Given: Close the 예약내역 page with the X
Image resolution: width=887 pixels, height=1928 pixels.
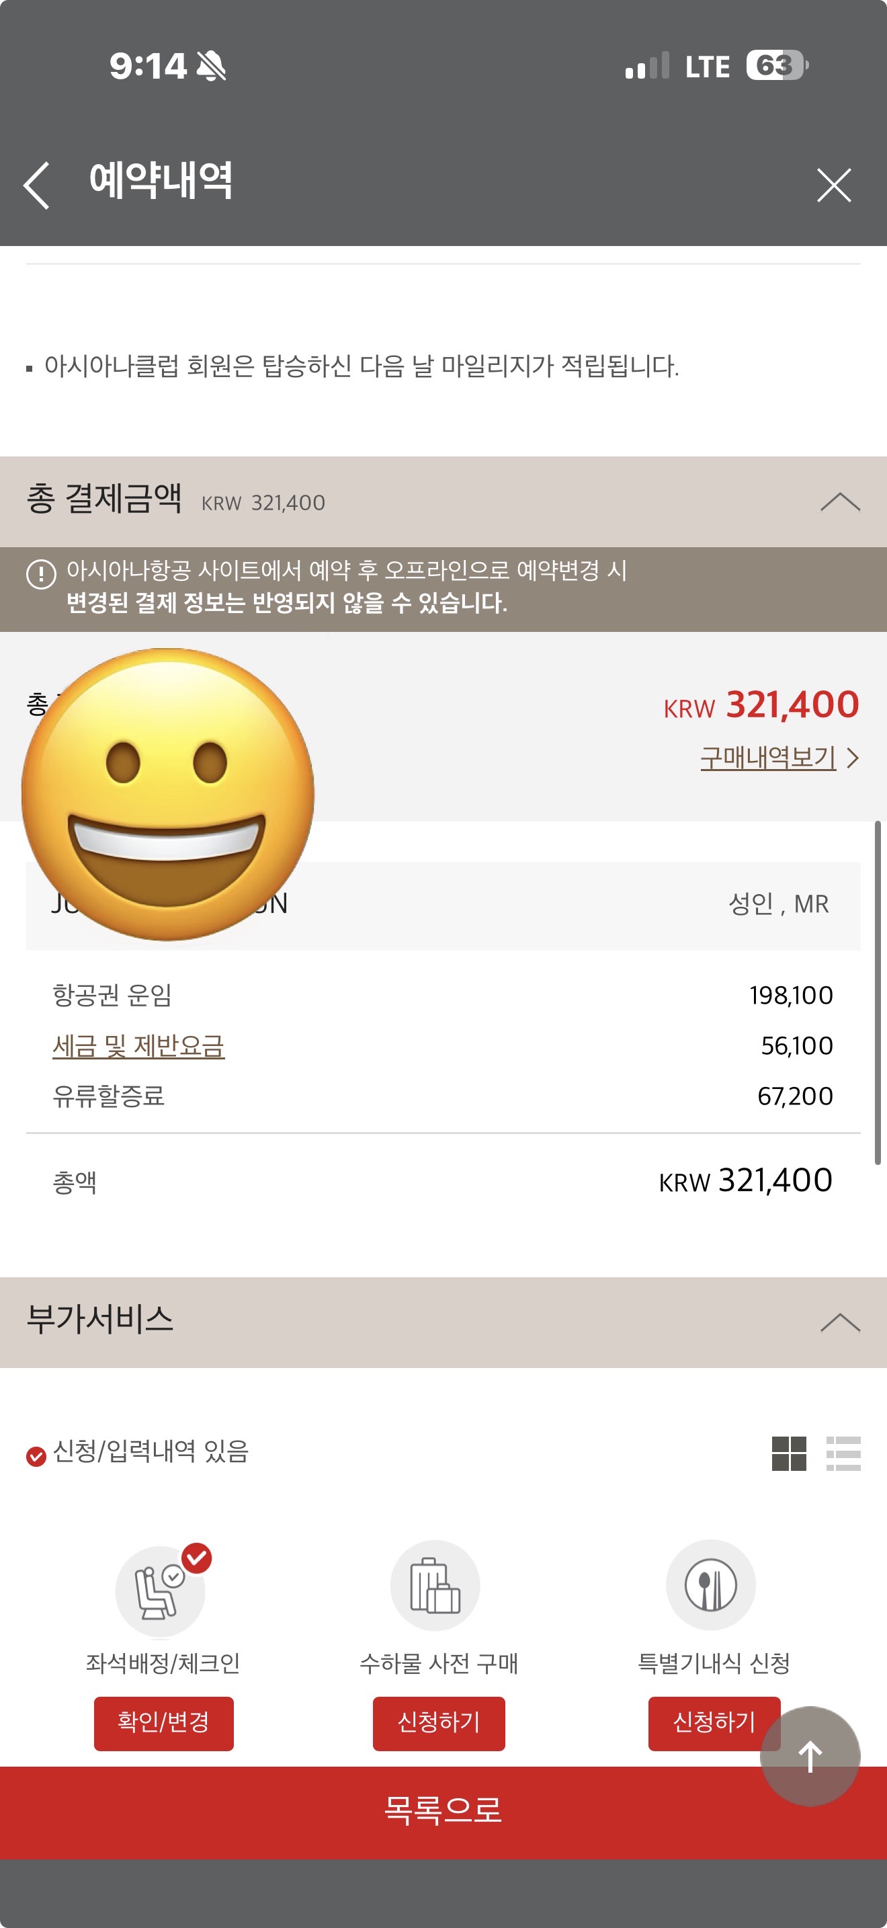Looking at the screenshot, I should pyautogui.click(x=834, y=185).
